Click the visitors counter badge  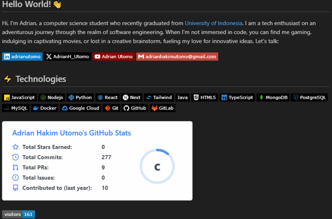19,214
